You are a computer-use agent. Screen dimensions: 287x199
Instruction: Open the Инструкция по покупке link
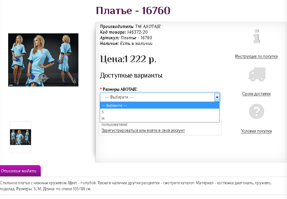coord(256,56)
